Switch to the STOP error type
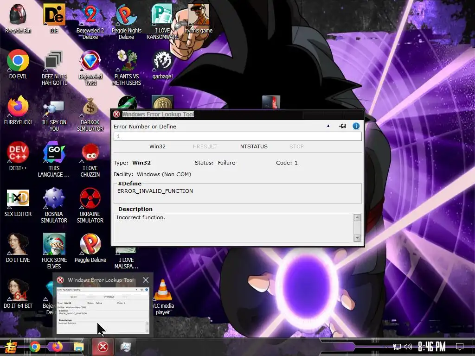The height and width of the screenshot is (356, 475). [296, 146]
